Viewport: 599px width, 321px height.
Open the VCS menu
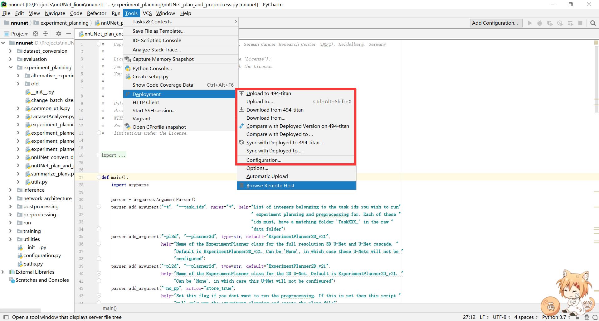[147, 13]
